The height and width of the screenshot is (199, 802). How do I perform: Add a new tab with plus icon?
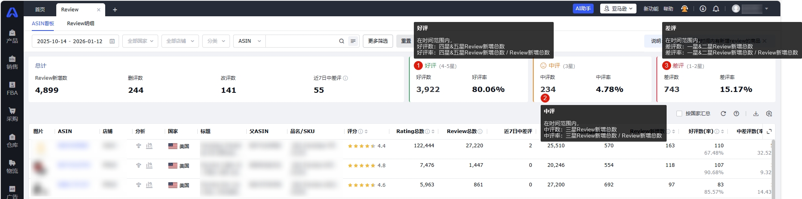click(x=115, y=10)
